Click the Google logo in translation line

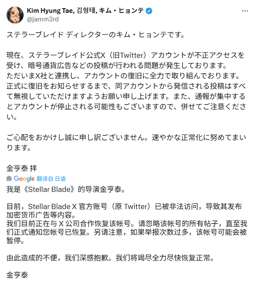(24, 179)
